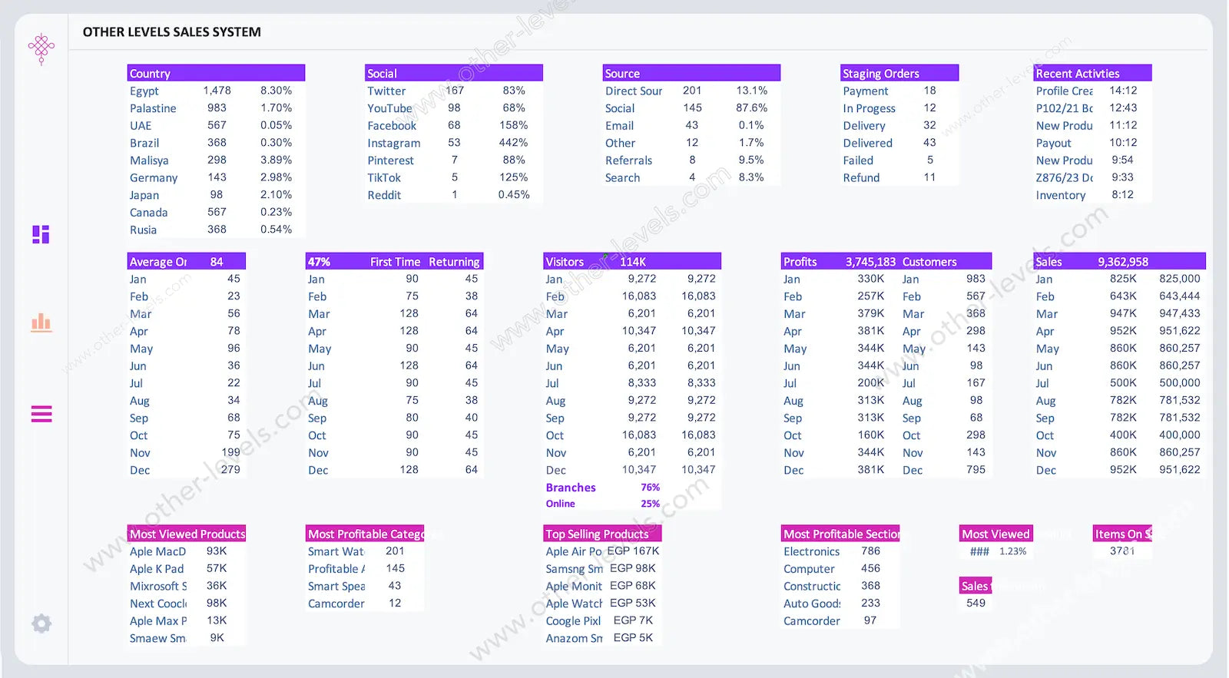The image size is (1229, 678).
Task: Select the Social table header
Action: (x=382, y=74)
